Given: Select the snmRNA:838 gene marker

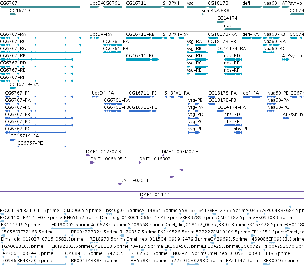Looking at the screenshot, I should coord(203,14).
